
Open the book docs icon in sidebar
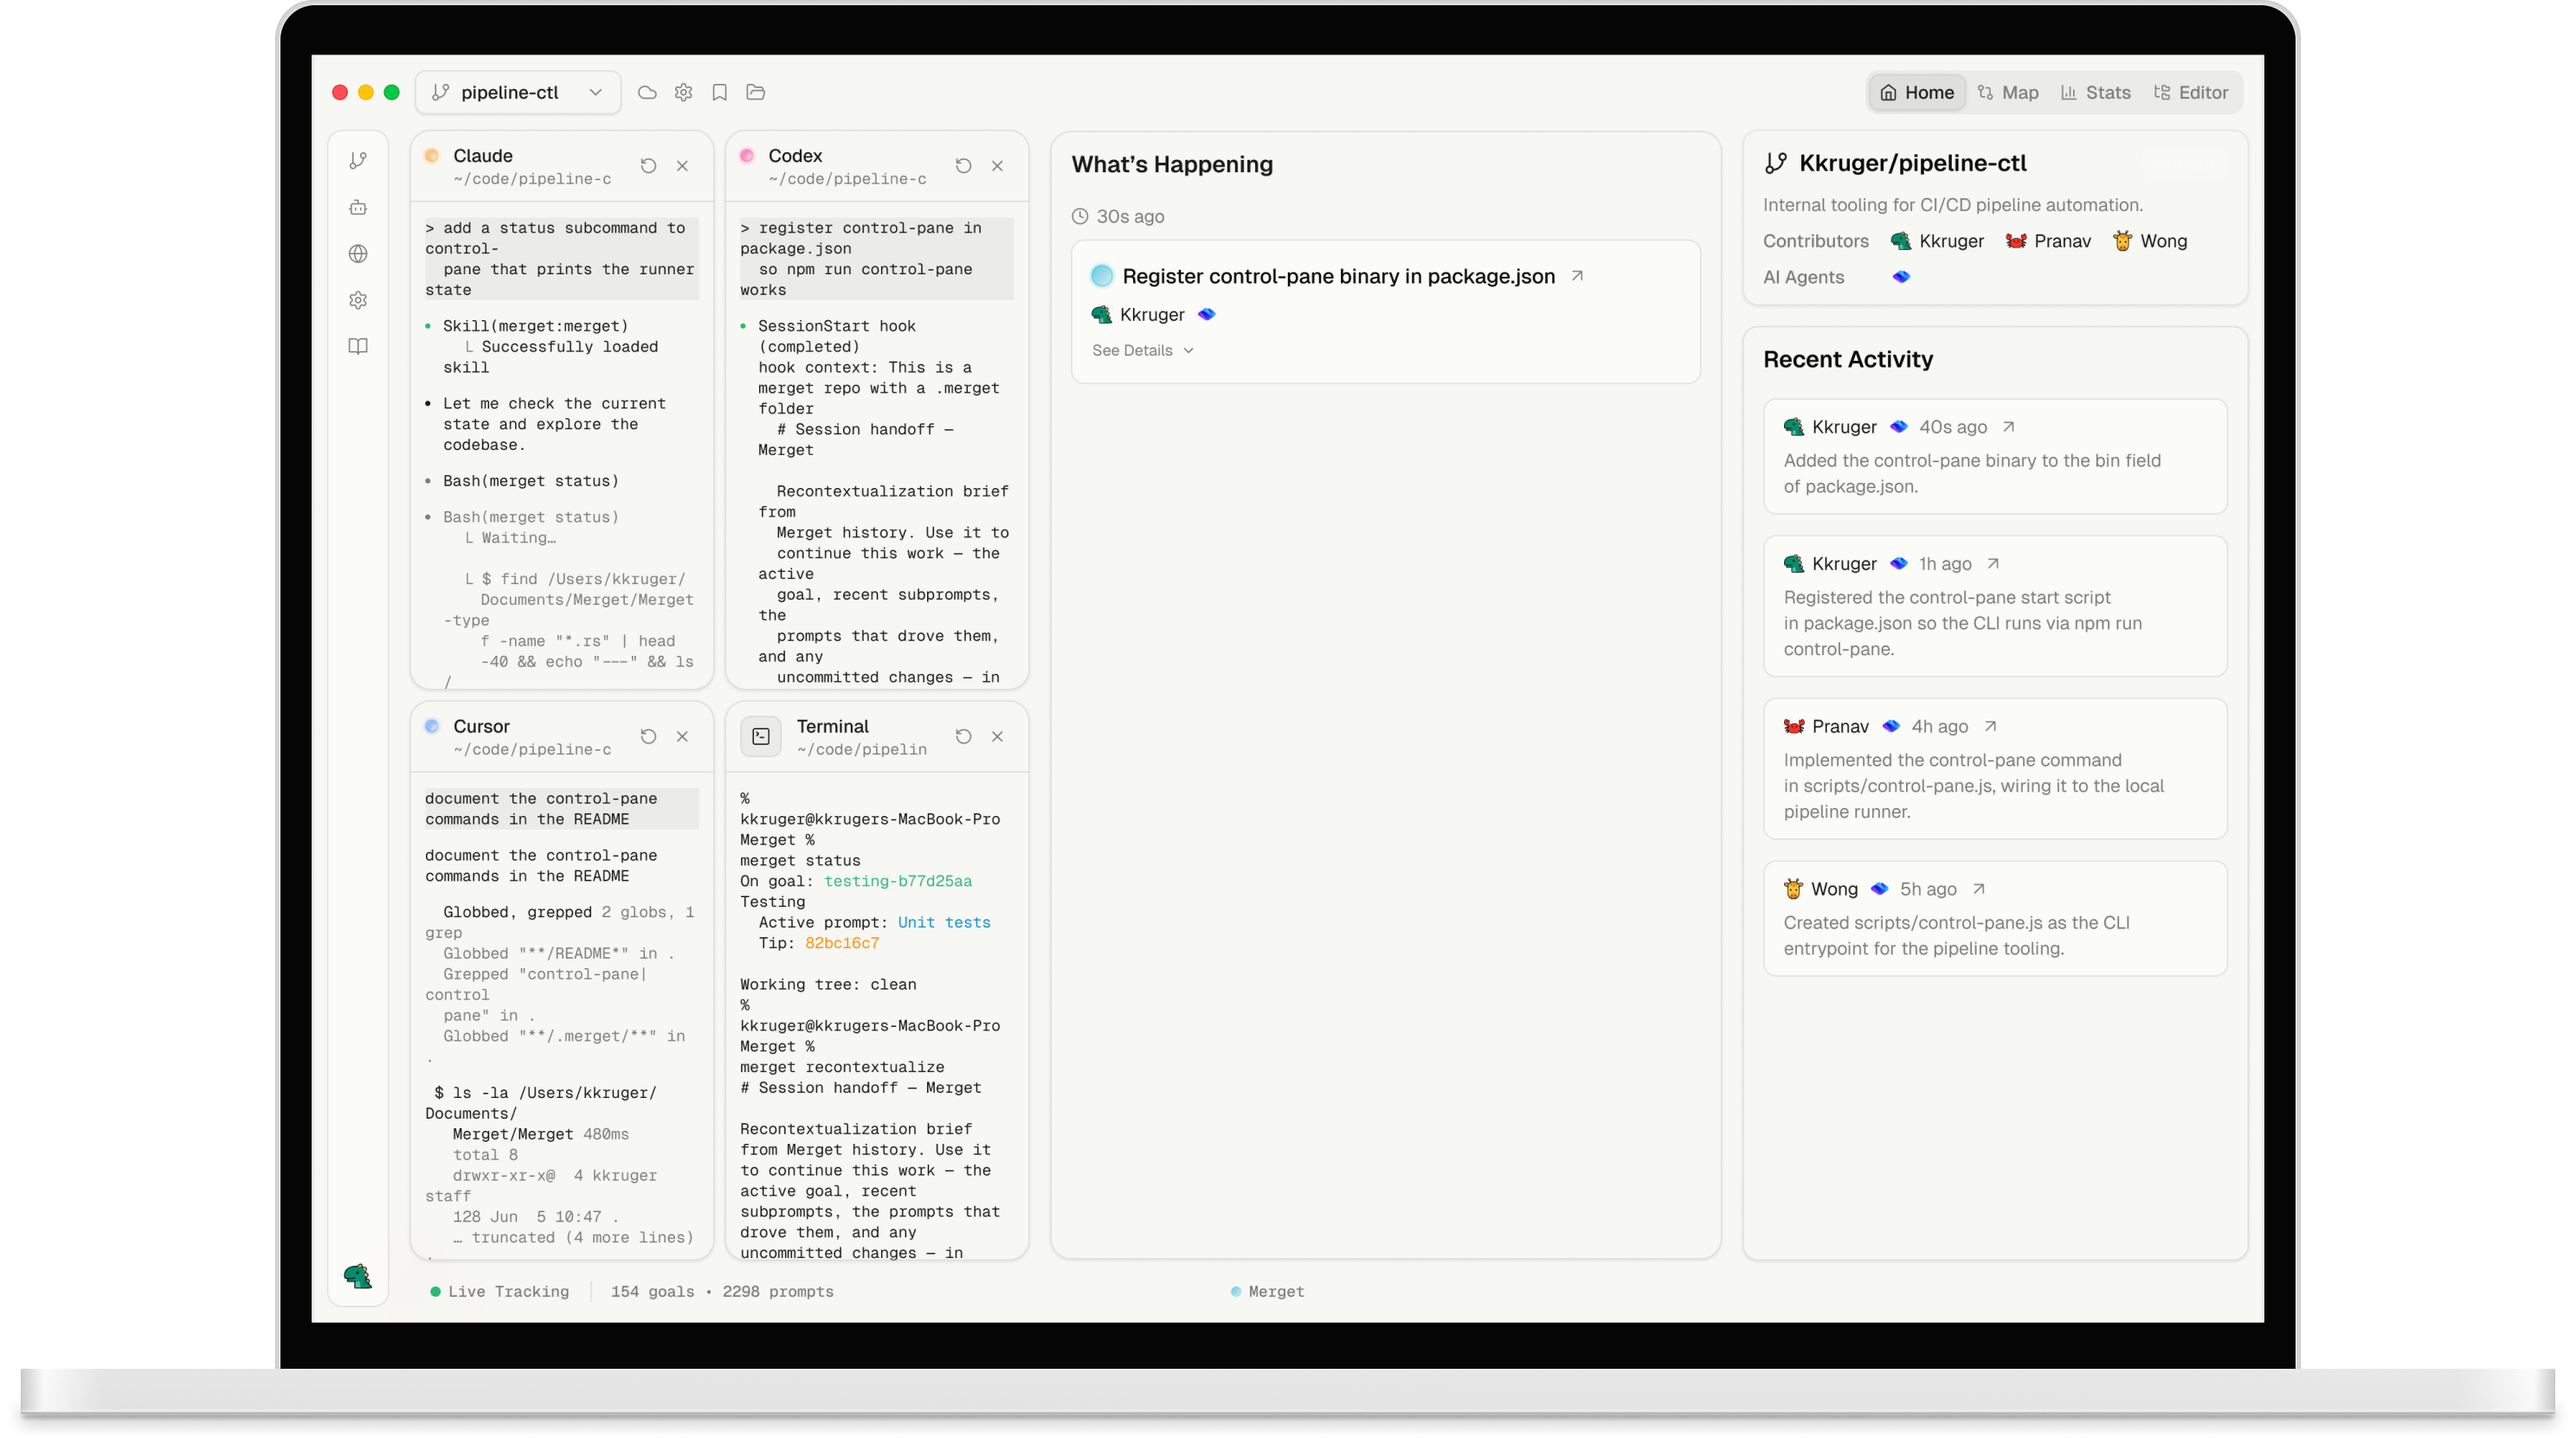click(x=358, y=346)
